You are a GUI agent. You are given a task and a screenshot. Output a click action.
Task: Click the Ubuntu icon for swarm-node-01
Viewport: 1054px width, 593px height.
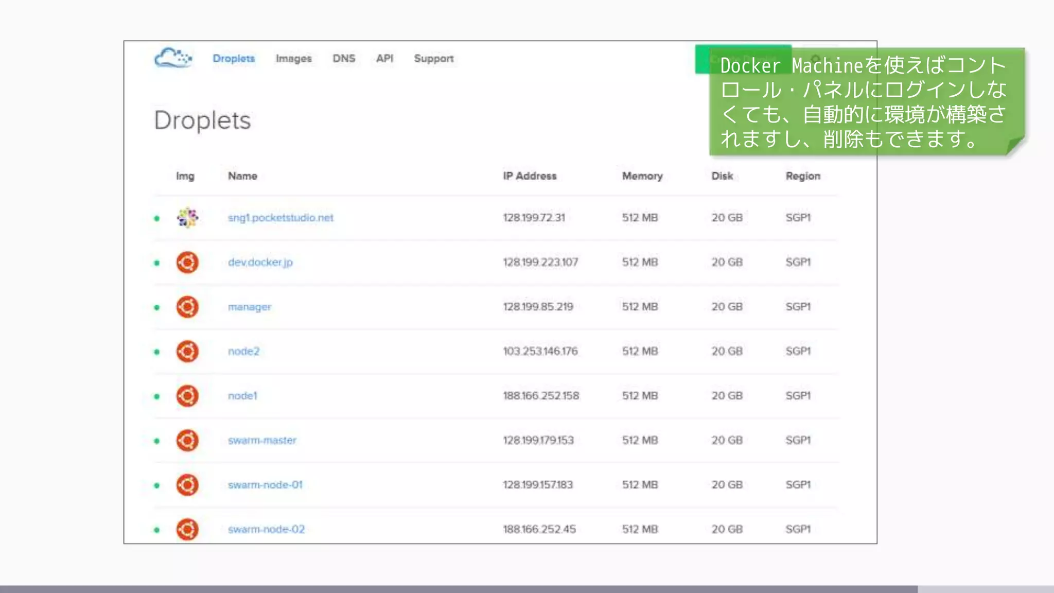pyautogui.click(x=187, y=485)
